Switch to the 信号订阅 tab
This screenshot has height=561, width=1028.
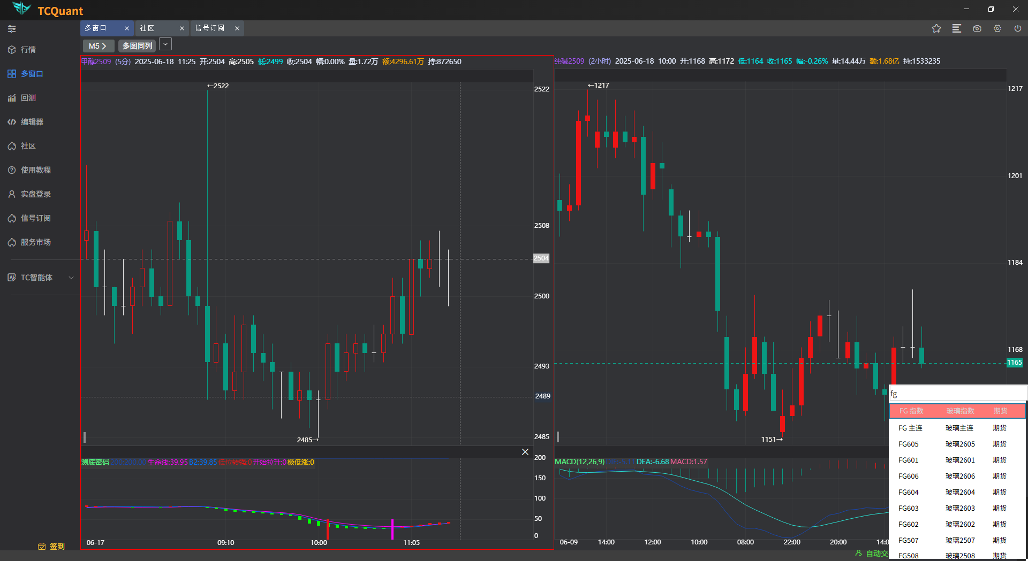[x=209, y=28]
